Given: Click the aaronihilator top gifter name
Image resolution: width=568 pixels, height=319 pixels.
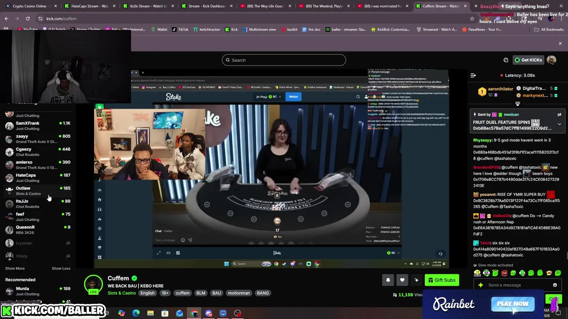Looking at the screenshot, I should (500, 89).
